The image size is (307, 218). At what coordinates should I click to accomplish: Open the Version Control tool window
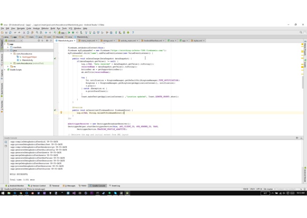pos(37,186)
